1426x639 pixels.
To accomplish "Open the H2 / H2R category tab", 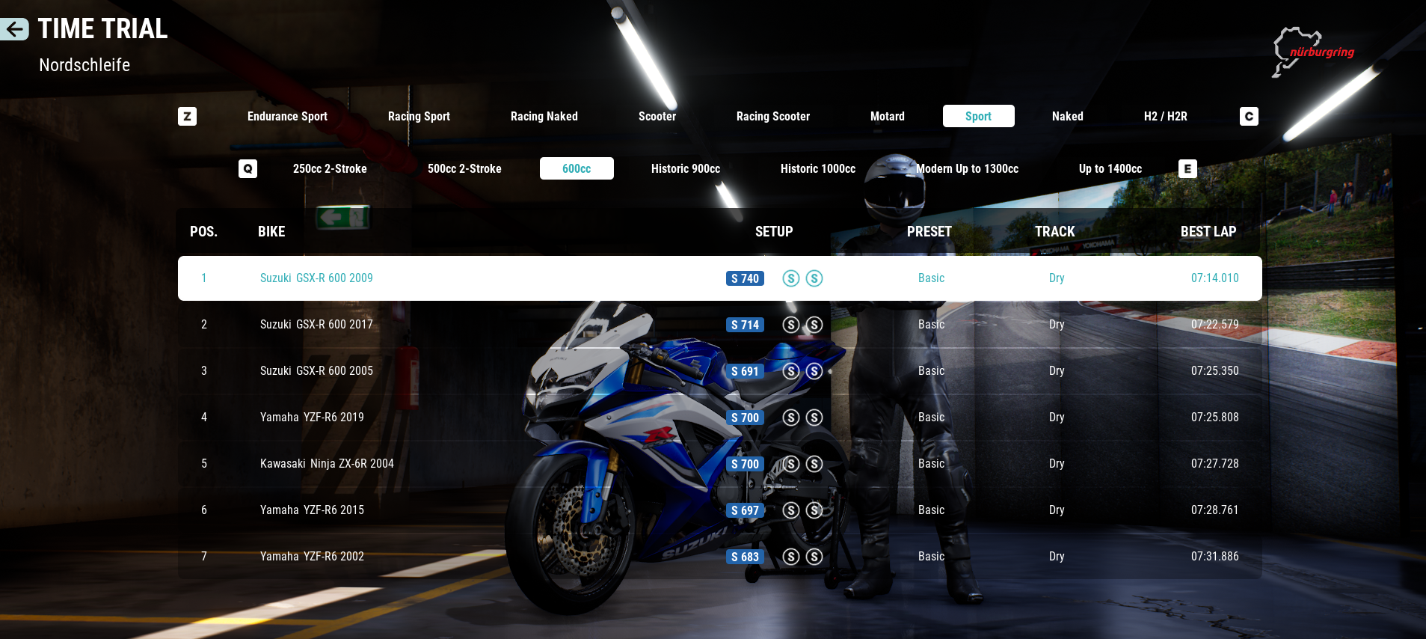I will [x=1166, y=116].
